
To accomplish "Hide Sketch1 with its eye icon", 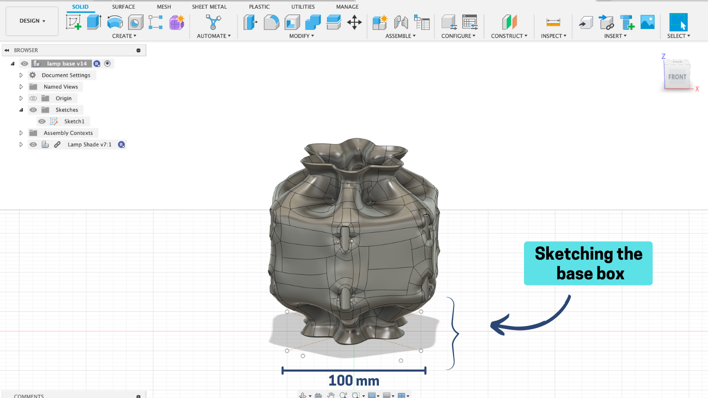I will pos(42,121).
